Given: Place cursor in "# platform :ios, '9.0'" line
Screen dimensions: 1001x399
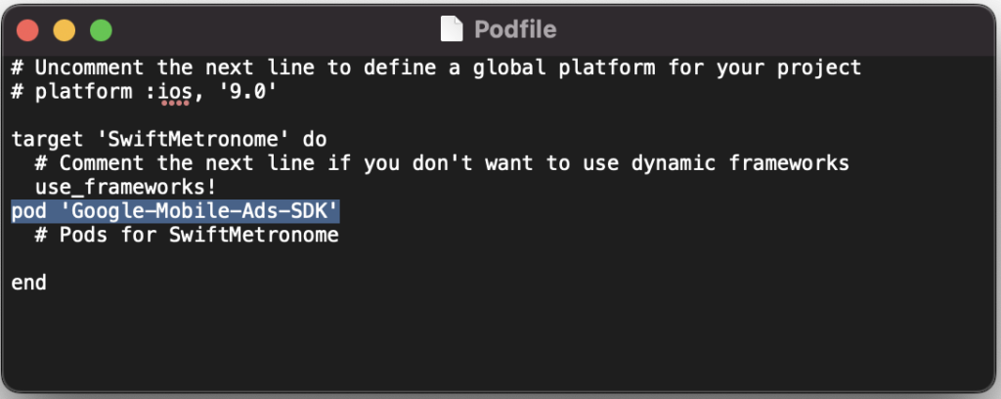Looking at the screenshot, I should pyautogui.click(x=145, y=92).
